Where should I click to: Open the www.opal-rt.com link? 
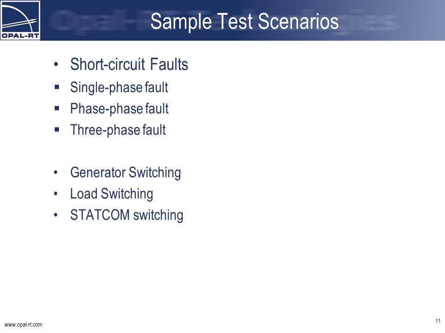pyautogui.click(x=23, y=325)
